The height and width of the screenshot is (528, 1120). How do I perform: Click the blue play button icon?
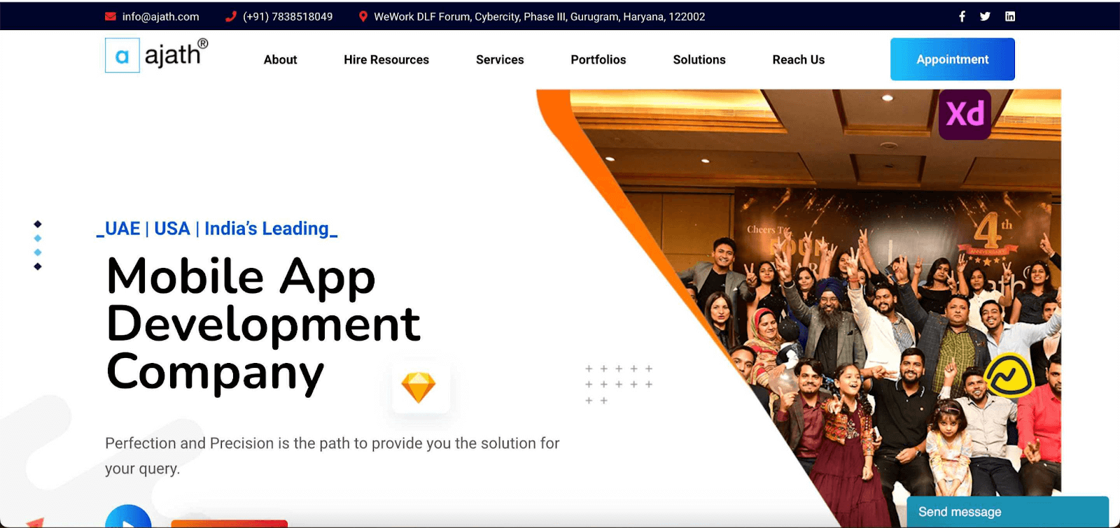(128, 518)
